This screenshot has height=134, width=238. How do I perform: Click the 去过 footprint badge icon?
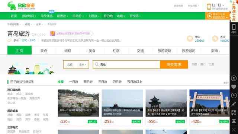tap(215, 39)
